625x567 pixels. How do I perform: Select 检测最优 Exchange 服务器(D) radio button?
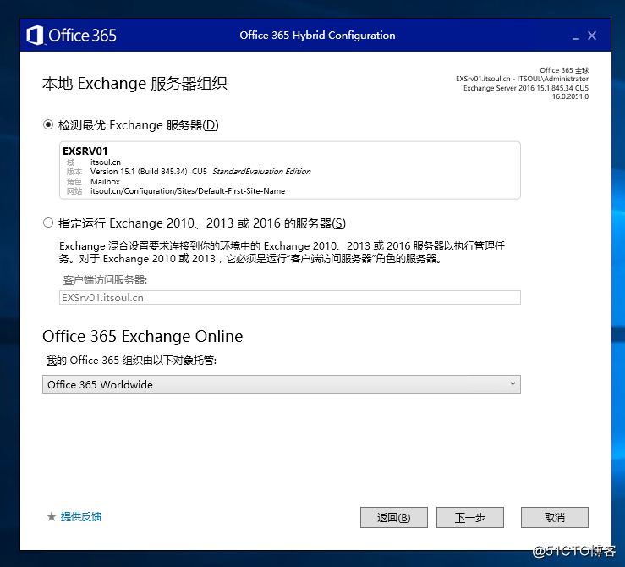[48, 124]
